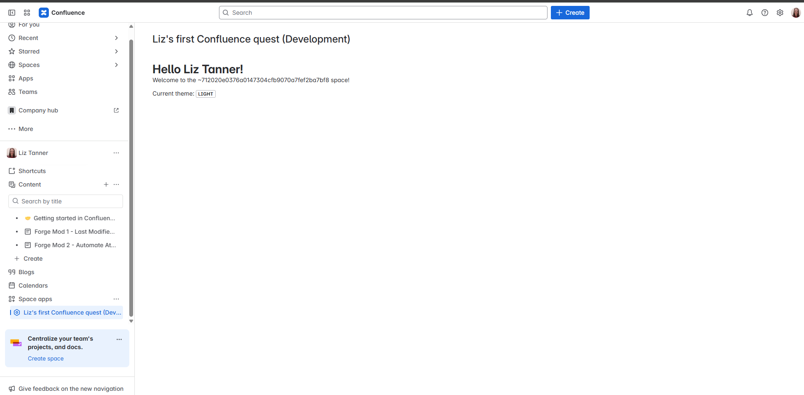The height and width of the screenshot is (395, 804).
Task: Click the sidebar scrollbar down arrow
Action: pos(131,321)
